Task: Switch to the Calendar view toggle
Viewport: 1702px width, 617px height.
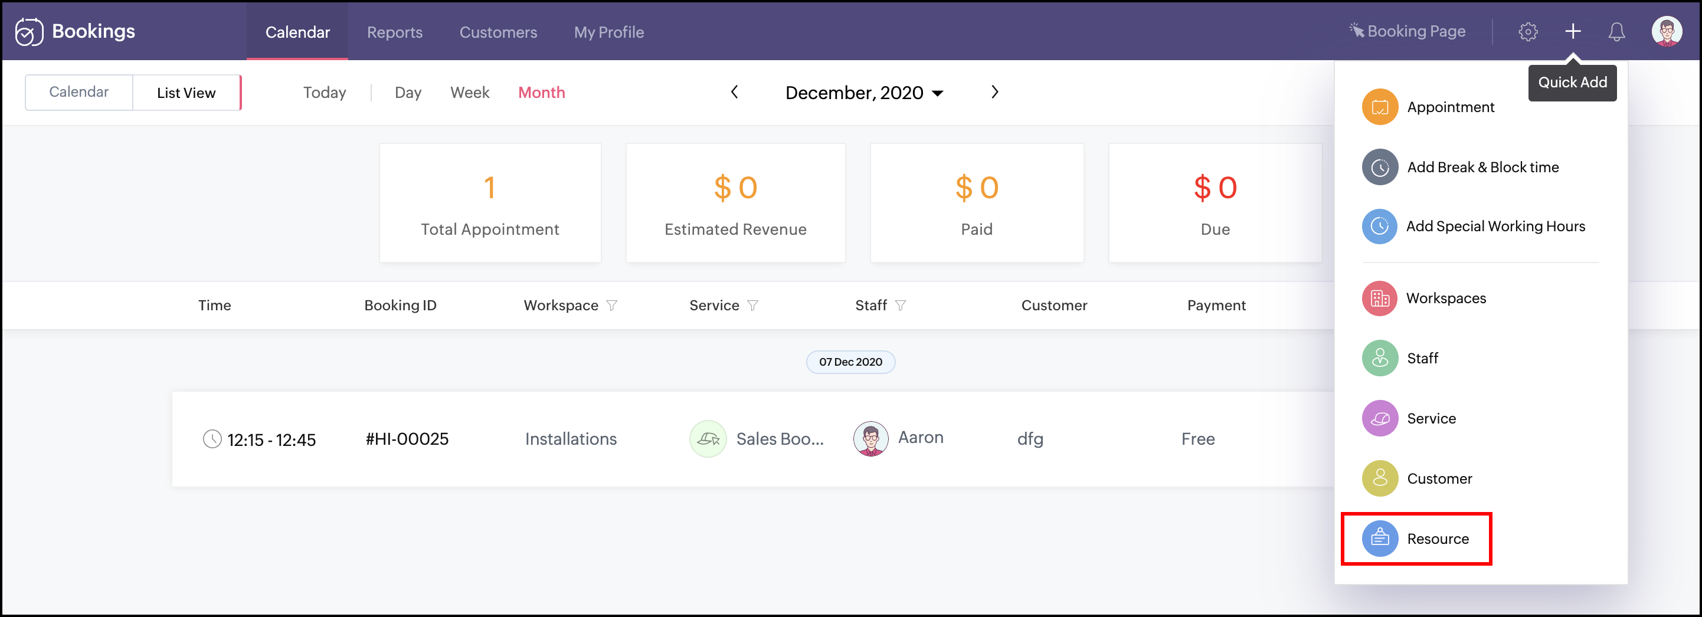Action: [x=78, y=93]
